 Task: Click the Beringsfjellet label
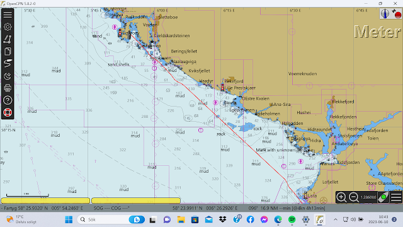tap(184, 52)
